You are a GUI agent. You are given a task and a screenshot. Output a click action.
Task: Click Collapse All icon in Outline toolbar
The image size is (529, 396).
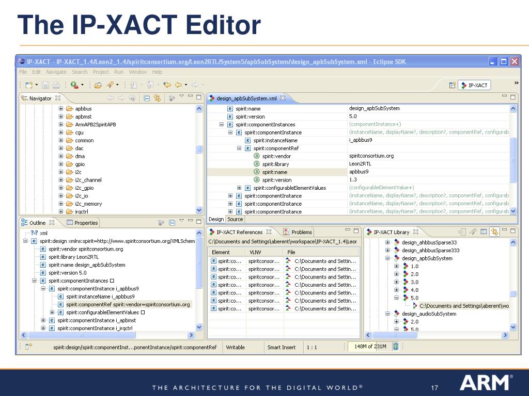[x=172, y=223]
